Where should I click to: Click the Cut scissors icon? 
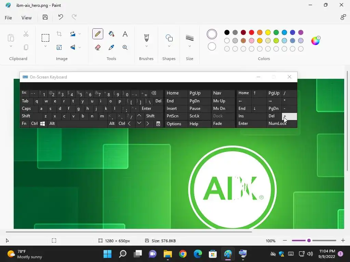26,34
